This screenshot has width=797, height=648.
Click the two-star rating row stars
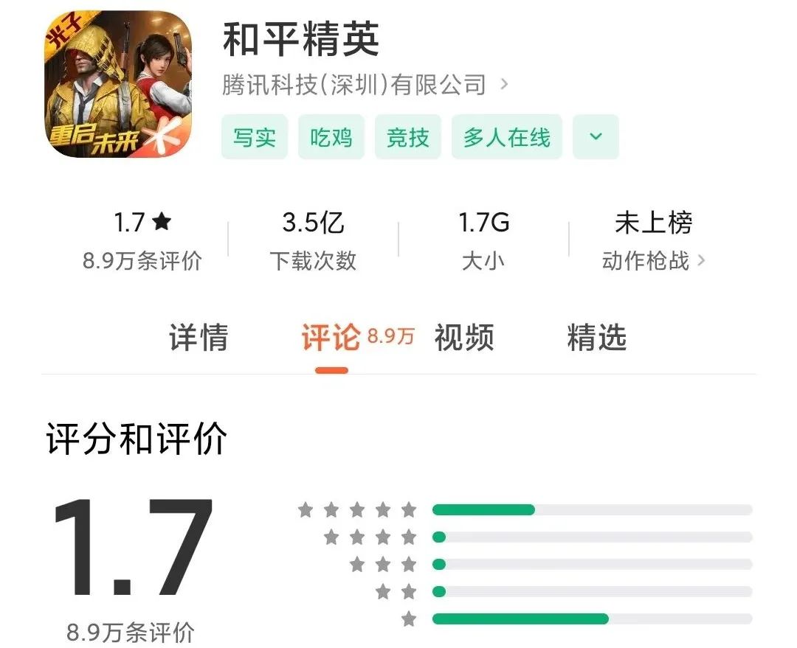pos(396,592)
